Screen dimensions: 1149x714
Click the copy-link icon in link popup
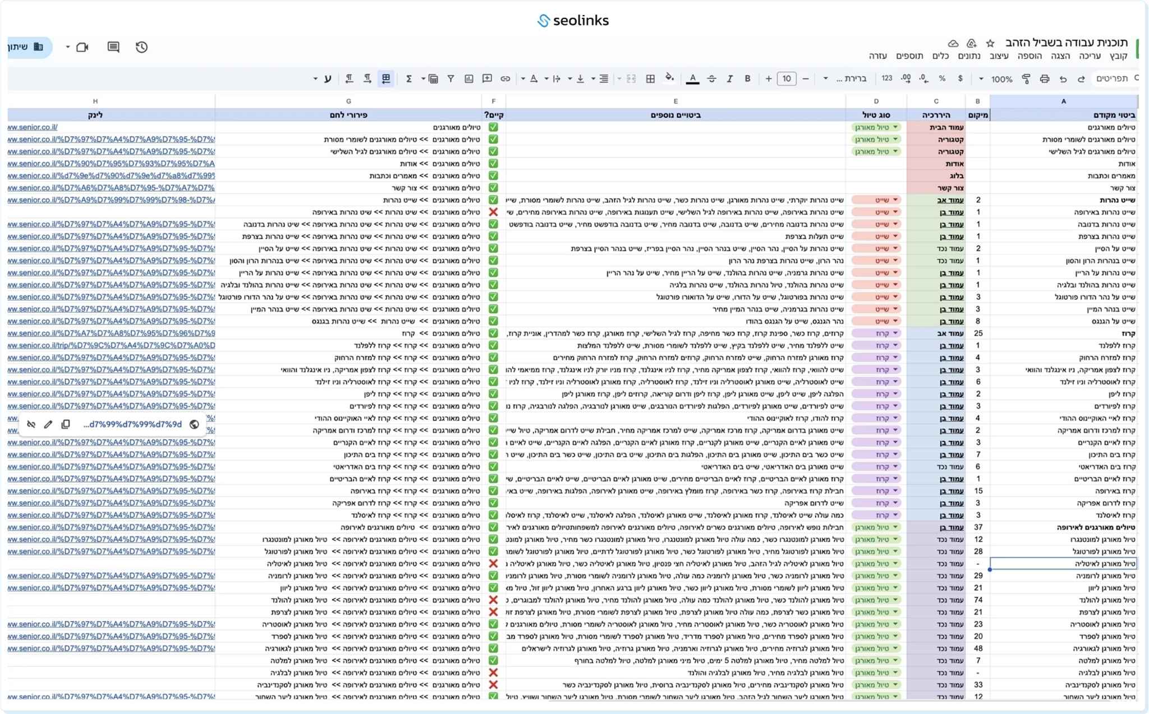(x=66, y=424)
